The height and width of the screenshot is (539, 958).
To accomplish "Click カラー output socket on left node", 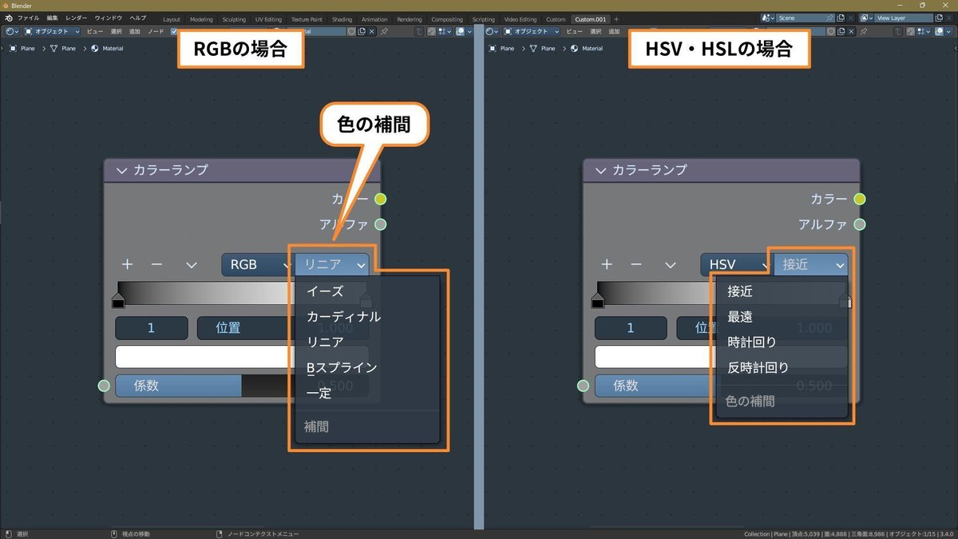I will [381, 199].
